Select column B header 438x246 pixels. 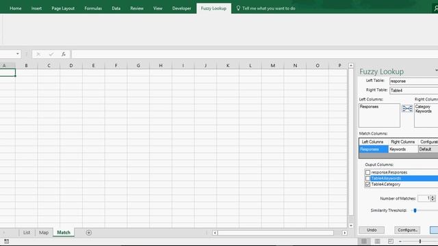click(x=26, y=66)
